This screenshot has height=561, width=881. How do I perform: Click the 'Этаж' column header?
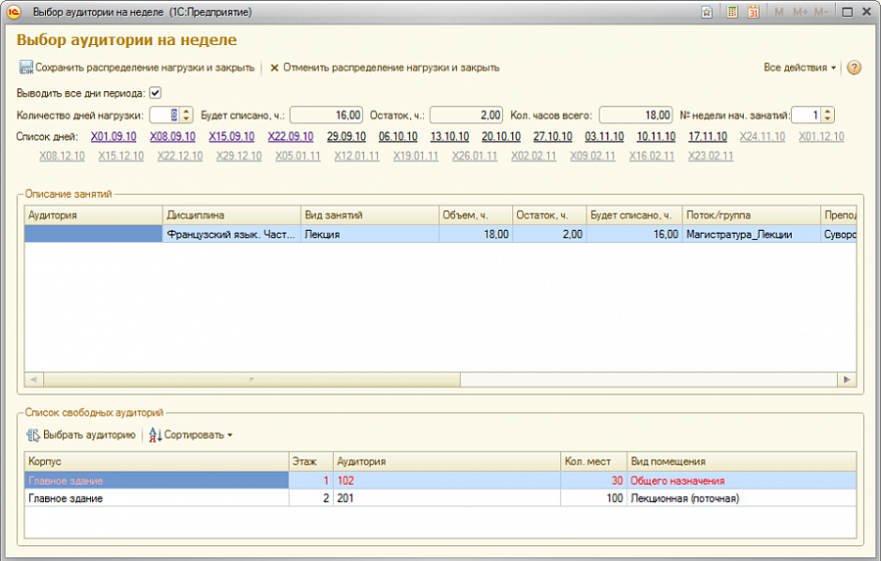click(310, 461)
